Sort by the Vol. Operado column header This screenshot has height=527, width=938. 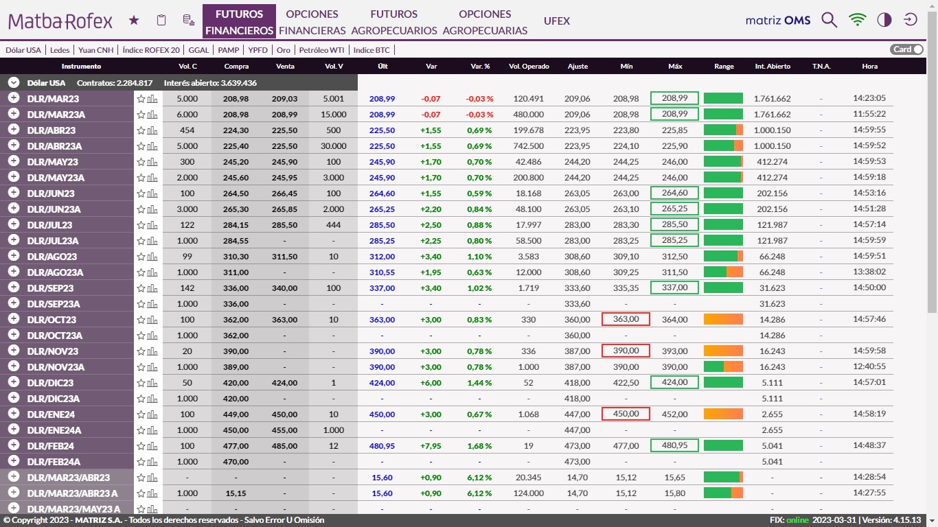click(x=528, y=67)
